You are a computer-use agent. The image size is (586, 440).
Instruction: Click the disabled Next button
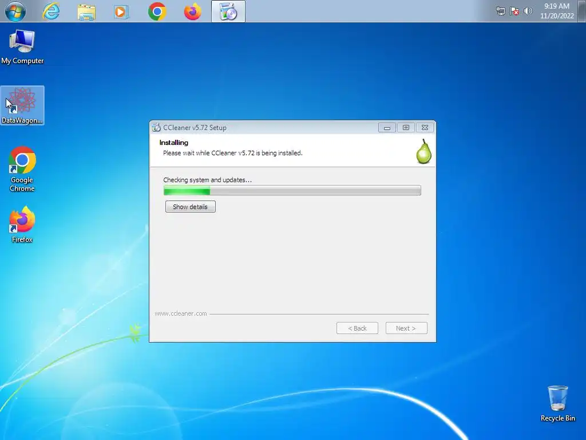tap(406, 328)
